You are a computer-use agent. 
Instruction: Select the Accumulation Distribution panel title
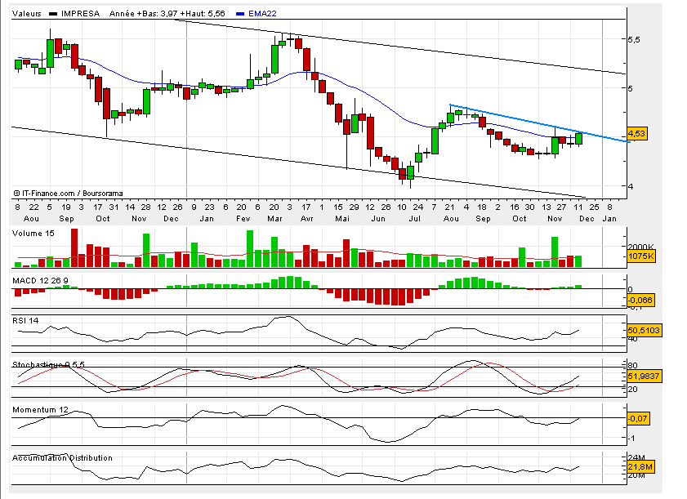click(62, 458)
